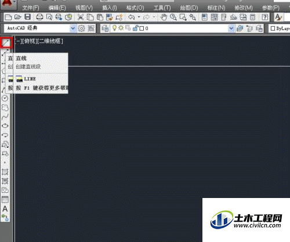Open the DesignCenter icon
Viewport: 290px width, 242px height.
pyautogui.click(x=214, y=17)
